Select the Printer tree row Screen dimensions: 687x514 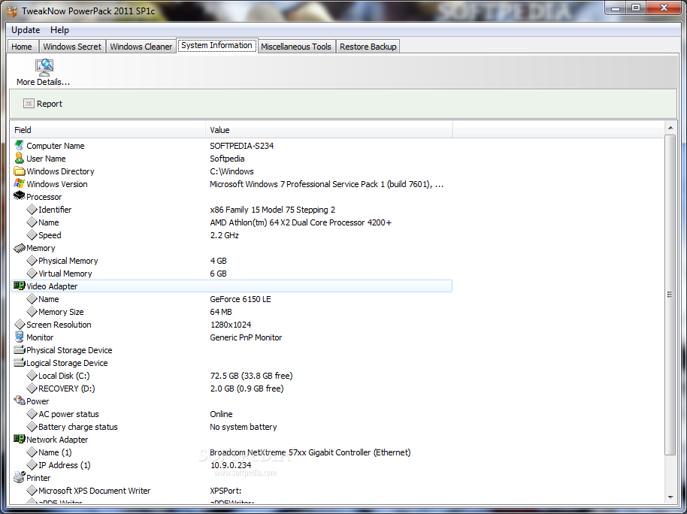[x=232, y=478]
